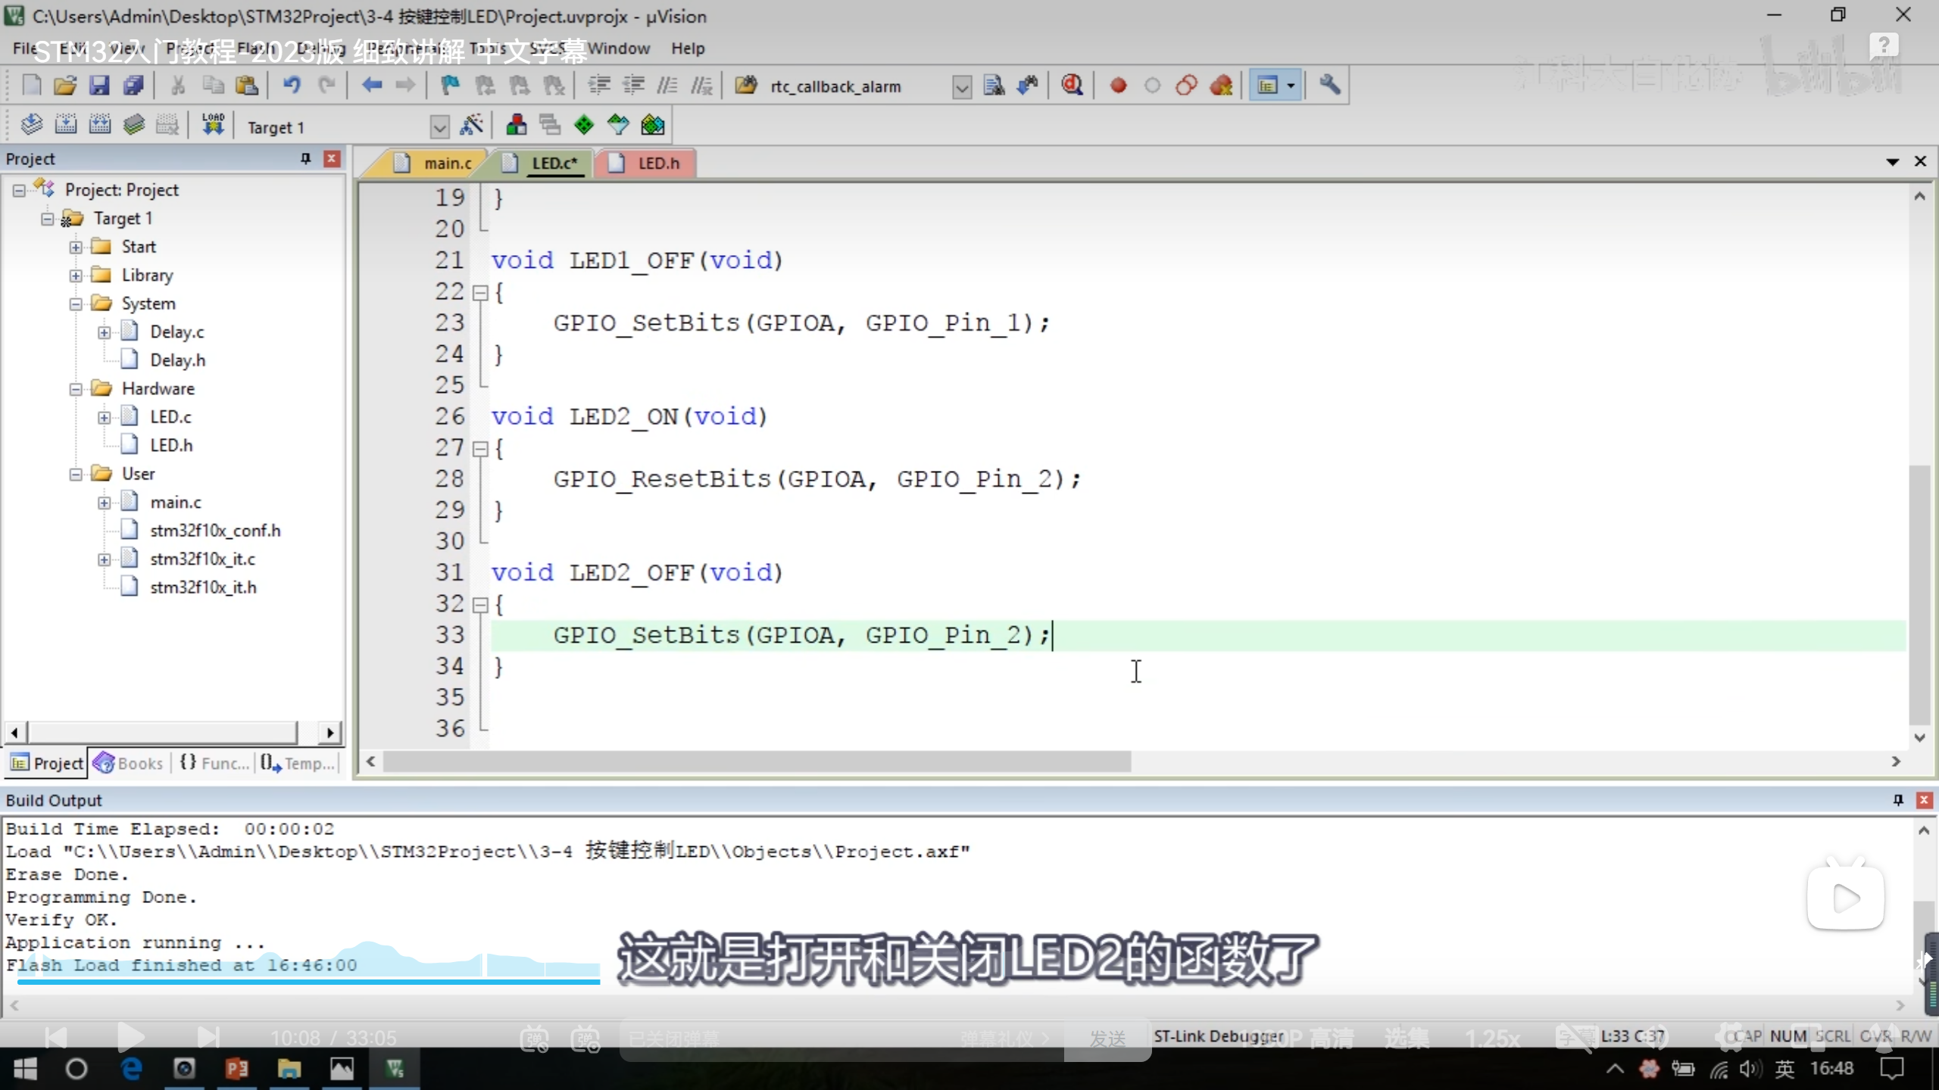Click the Save All files icon
This screenshot has width=1939, height=1090.
[134, 86]
